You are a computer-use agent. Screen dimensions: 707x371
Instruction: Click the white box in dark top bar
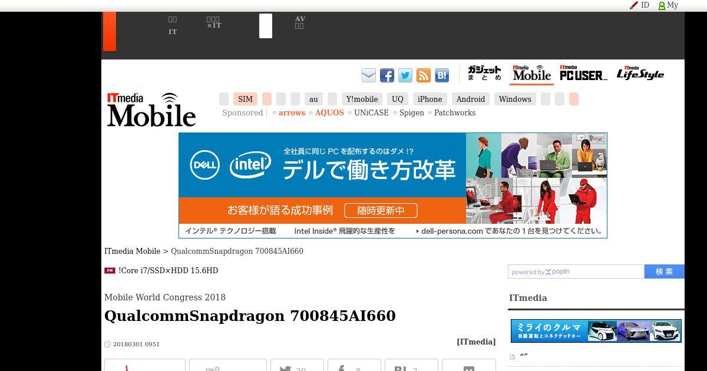(x=266, y=26)
